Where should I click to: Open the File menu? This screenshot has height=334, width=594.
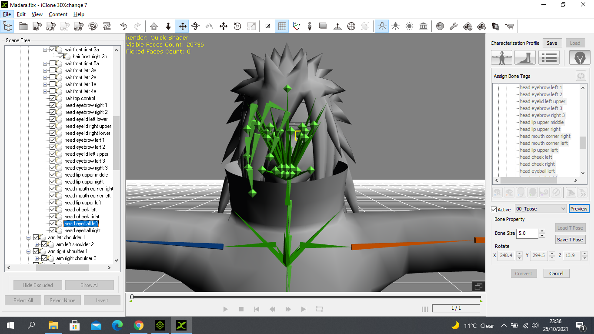coord(7,14)
